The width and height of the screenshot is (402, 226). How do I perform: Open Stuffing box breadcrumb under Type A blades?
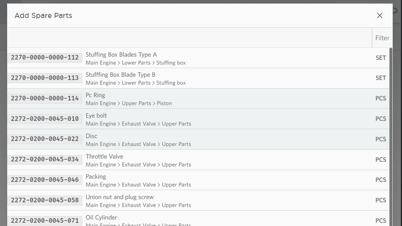coord(171,62)
